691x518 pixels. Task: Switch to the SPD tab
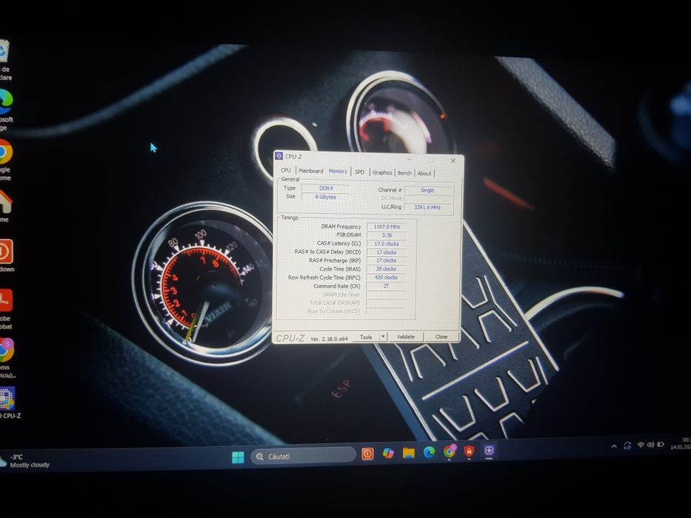pos(360,172)
